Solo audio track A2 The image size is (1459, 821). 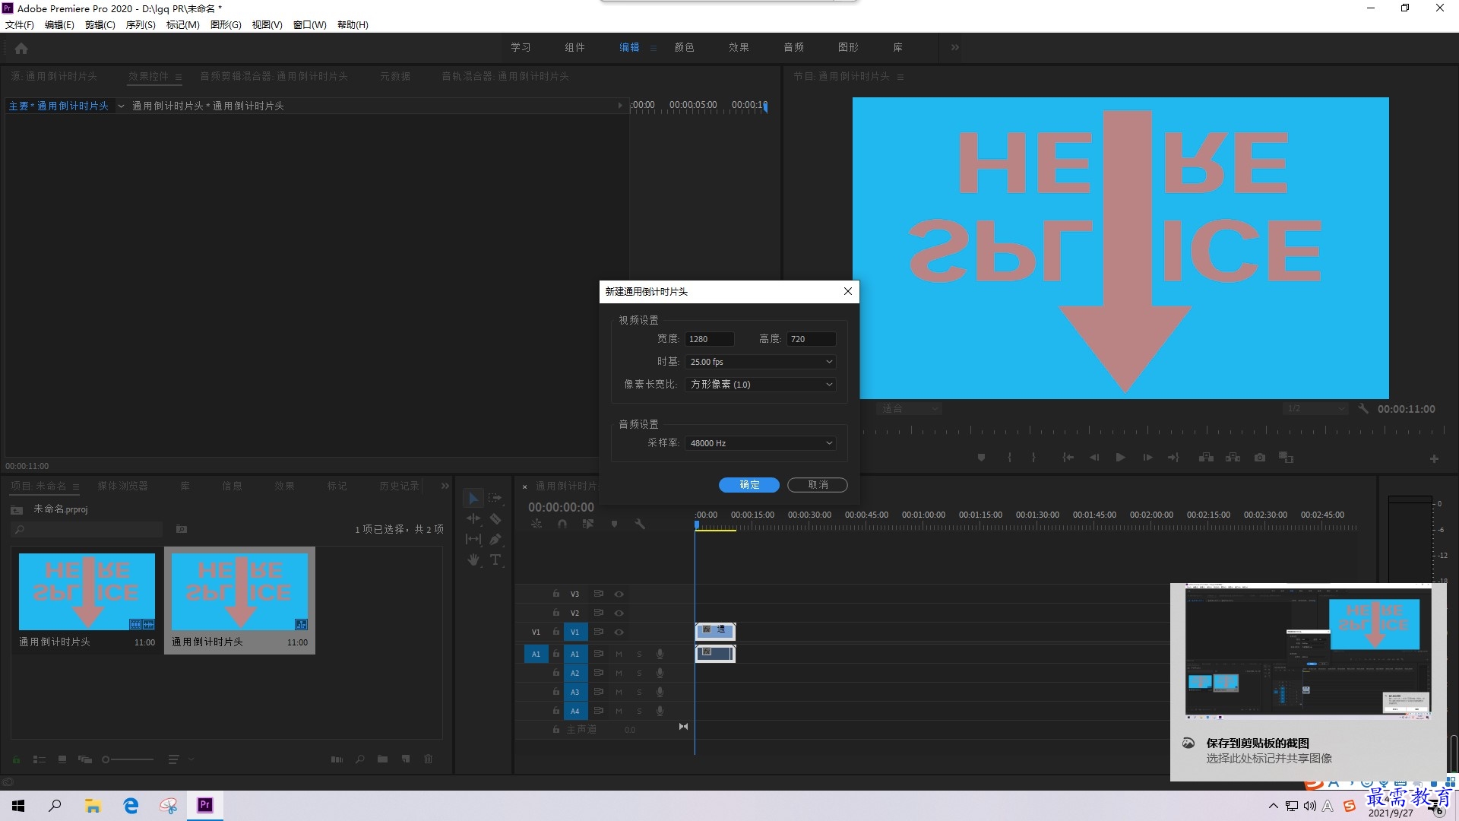[639, 673]
